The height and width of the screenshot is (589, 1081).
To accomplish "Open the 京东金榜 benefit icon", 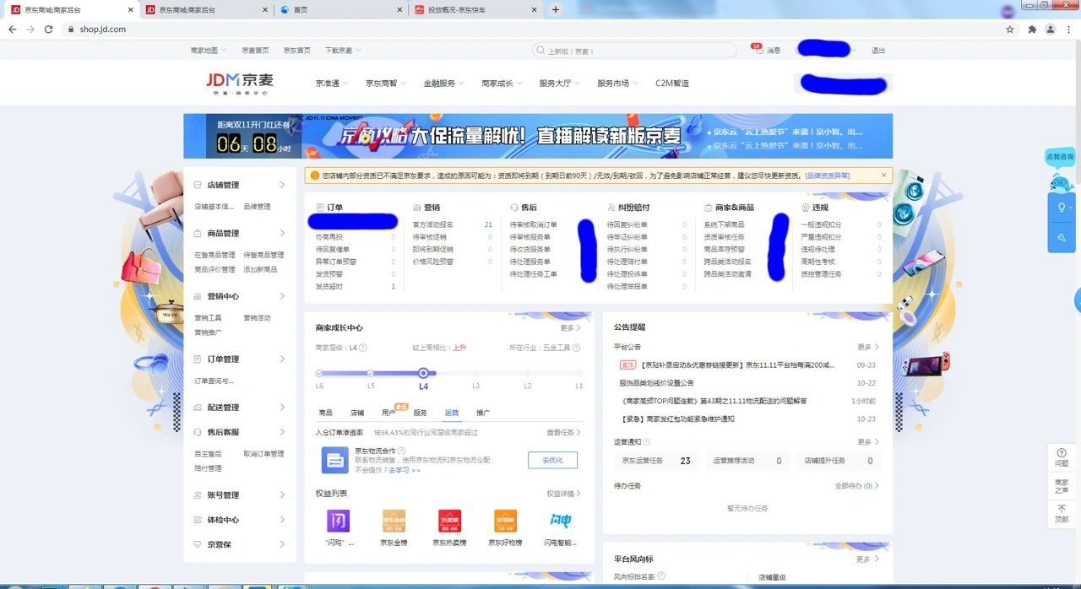I will 394,521.
